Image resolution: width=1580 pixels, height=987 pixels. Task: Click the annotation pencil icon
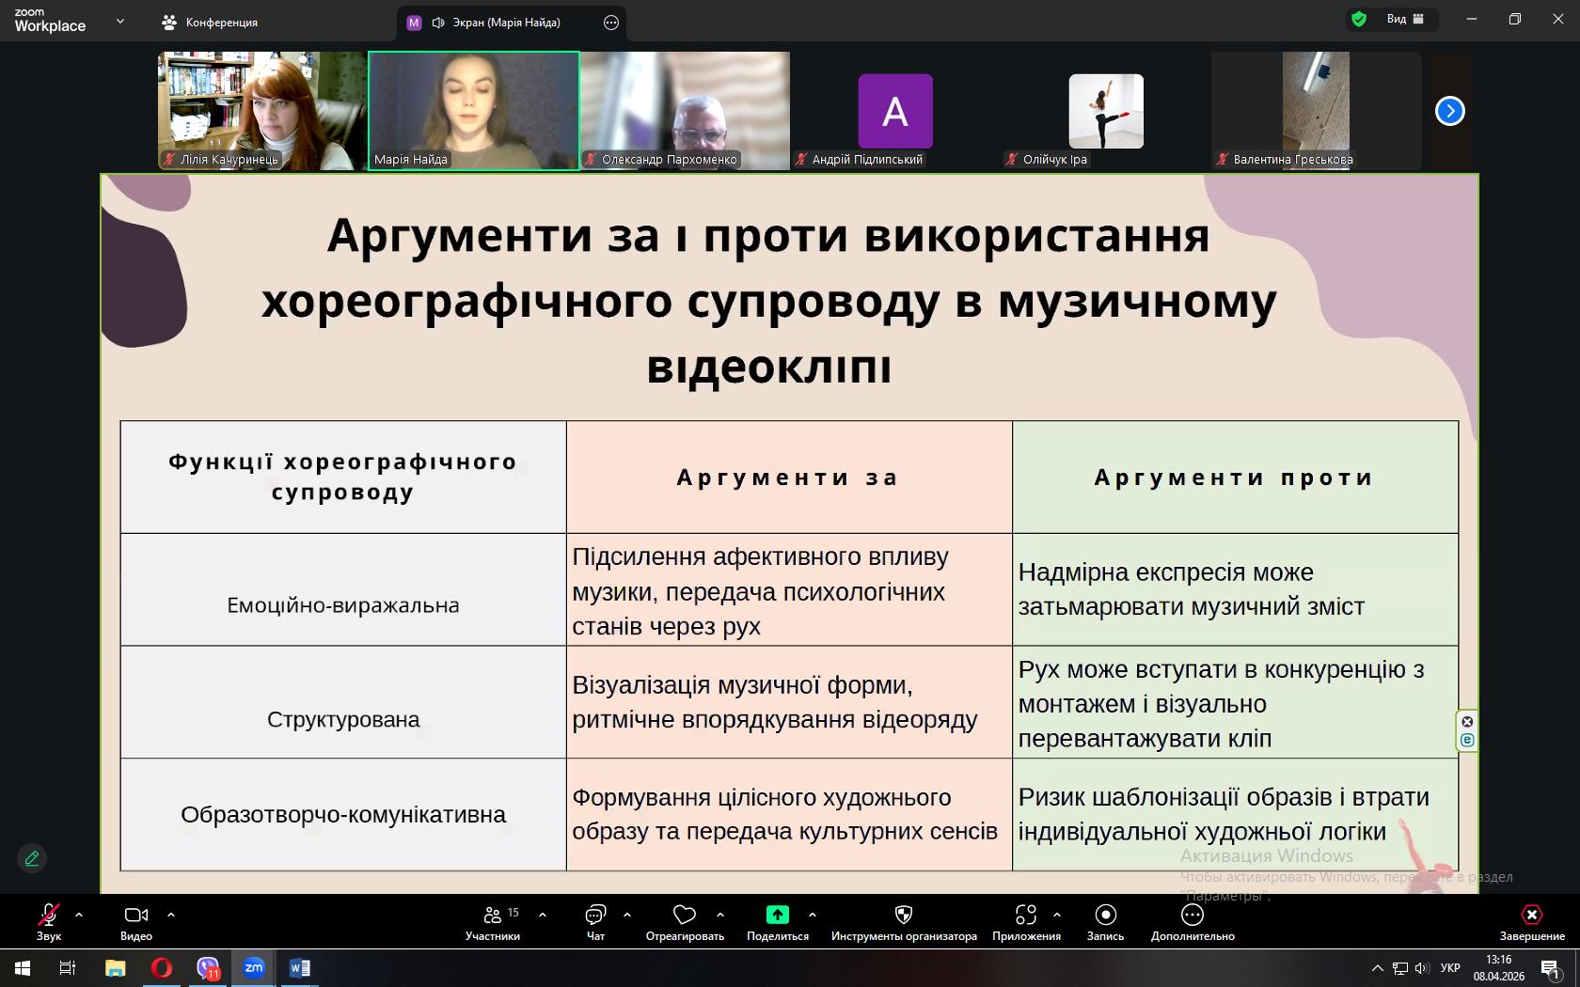tap(32, 858)
